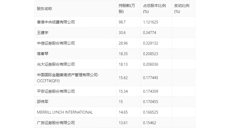Click holding value 15 for 邵伟军
Screen dimensions: 230x128
click(x=121, y=102)
